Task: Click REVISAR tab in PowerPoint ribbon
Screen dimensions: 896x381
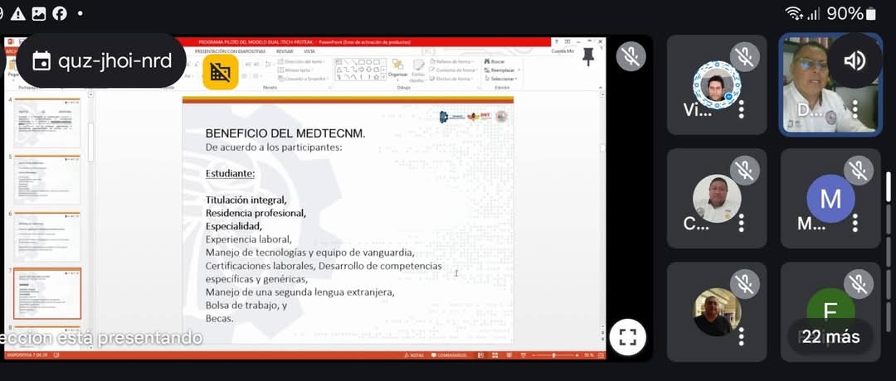Action: pyautogui.click(x=285, y=51)
